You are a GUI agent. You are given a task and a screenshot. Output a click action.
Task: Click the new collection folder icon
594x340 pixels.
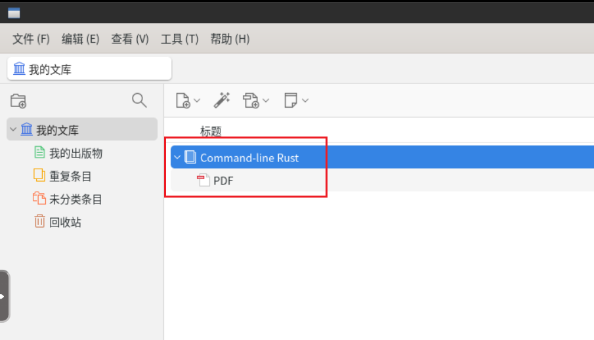point(18,101)
